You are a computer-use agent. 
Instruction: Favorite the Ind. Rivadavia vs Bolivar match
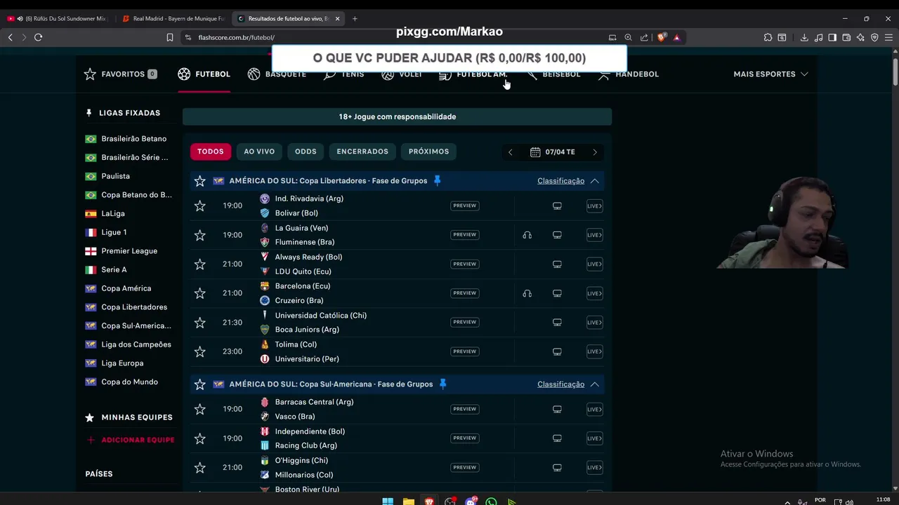200,206
